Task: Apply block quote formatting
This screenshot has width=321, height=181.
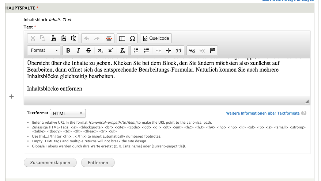Action: [179, 50]
